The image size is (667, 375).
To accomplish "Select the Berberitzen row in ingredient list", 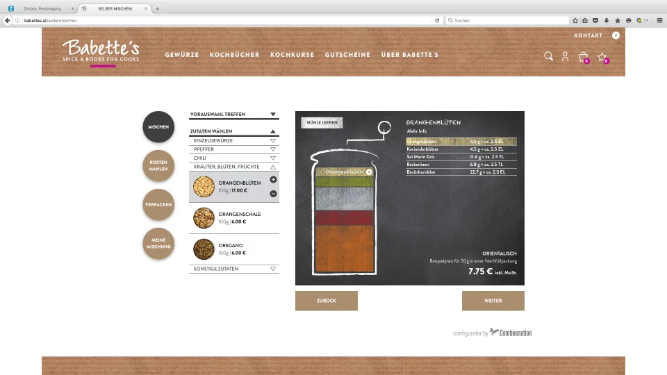I will pyautogui.click(x=461, y=165).
